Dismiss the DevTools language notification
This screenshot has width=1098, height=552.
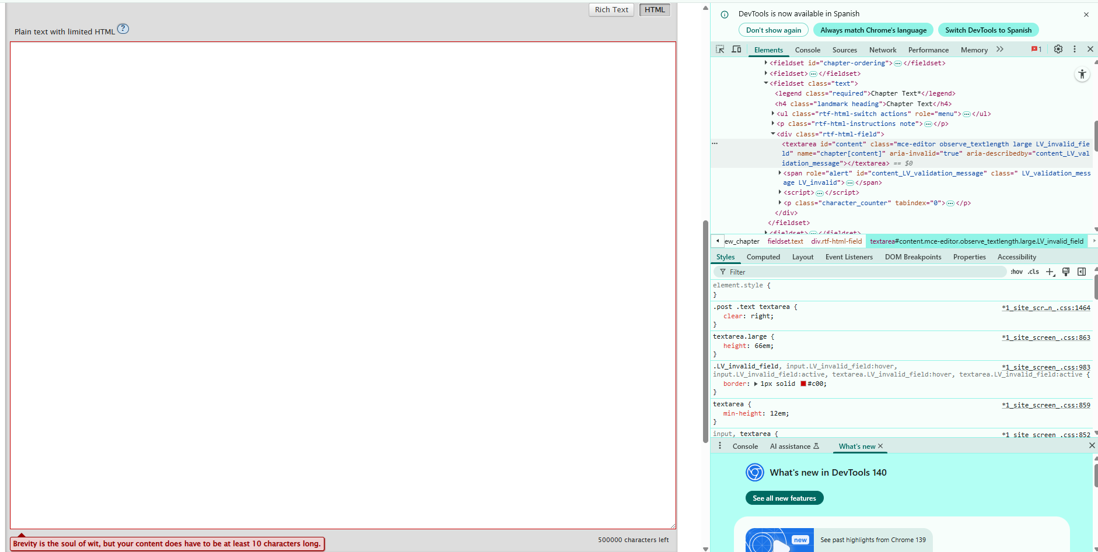pos(1086,15)
